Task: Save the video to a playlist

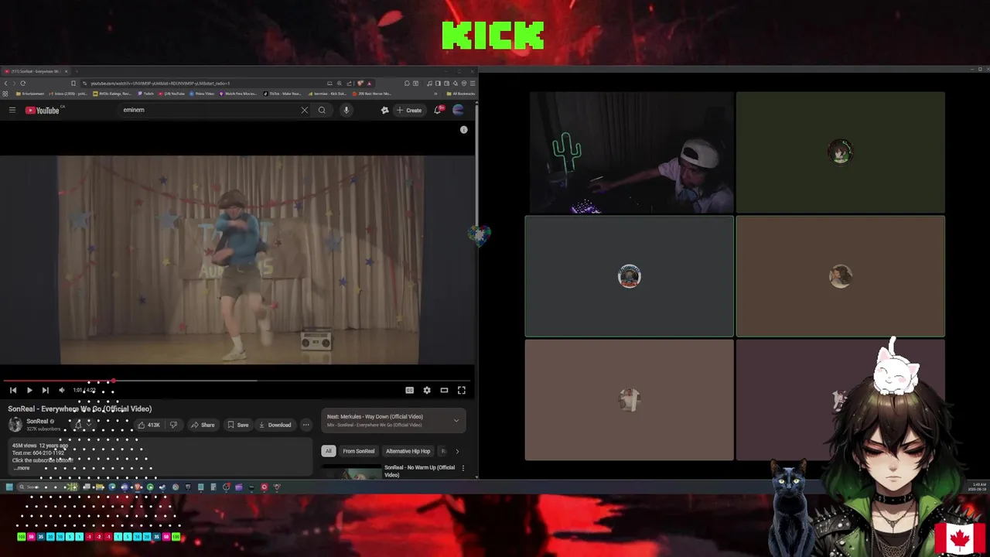Action: (237, 425)
